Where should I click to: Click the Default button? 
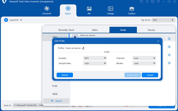click(65, 75)
